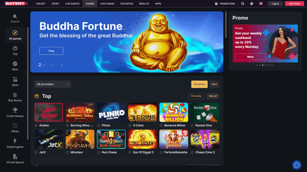
Task: Click the Instant game lightning icon
Action: pyautogui.click(x=15, y=141)
